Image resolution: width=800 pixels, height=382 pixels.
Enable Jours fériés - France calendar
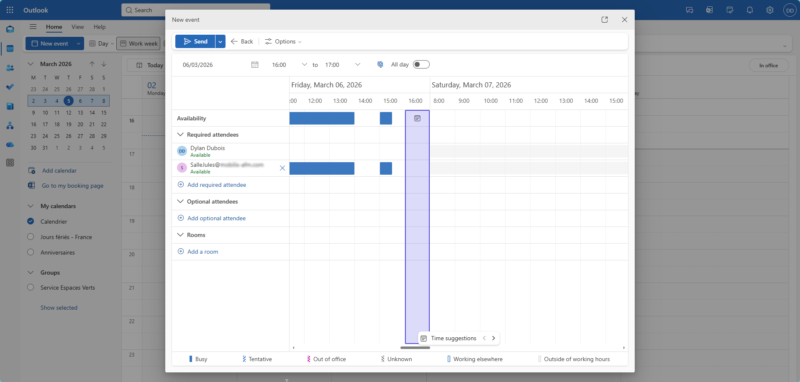point(31,237)
